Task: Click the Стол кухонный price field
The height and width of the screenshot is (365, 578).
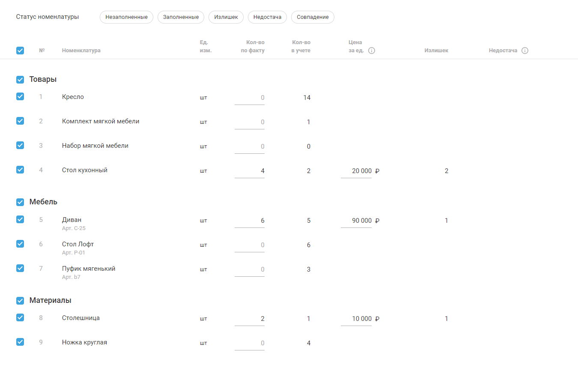Action: tap(357, 171)
